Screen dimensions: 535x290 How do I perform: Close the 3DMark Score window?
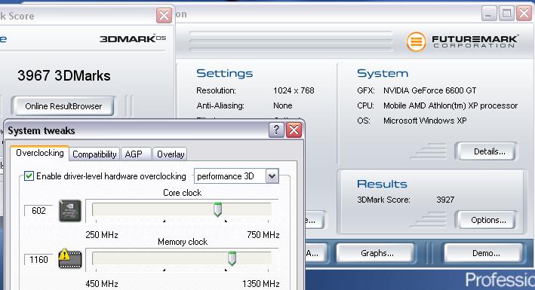tap(164, 15)
